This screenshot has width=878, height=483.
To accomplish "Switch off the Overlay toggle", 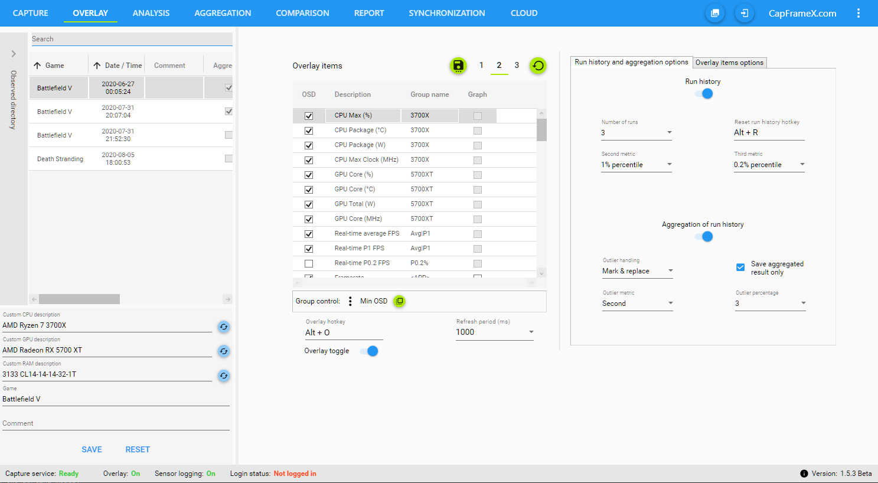I will coord(369,351).
